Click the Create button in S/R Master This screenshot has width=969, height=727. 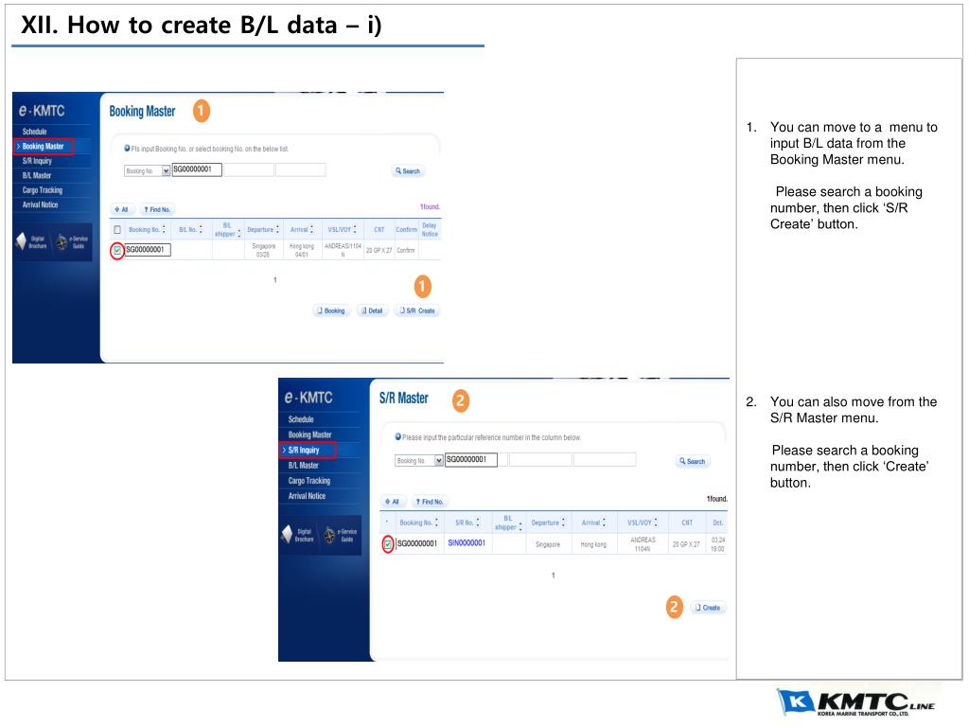[708, 608]
